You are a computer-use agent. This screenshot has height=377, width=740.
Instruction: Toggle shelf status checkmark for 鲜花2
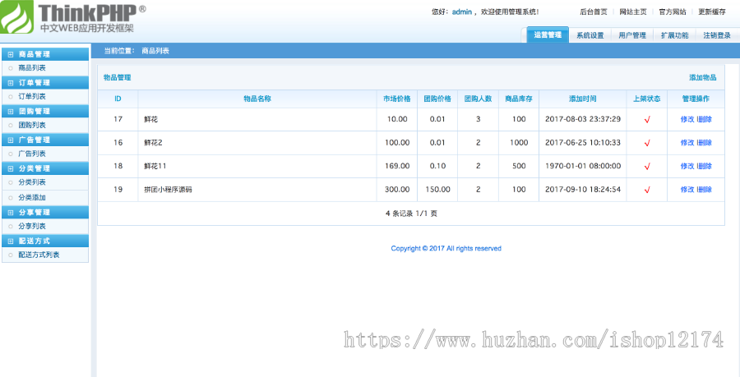click(x=647, y=143)
